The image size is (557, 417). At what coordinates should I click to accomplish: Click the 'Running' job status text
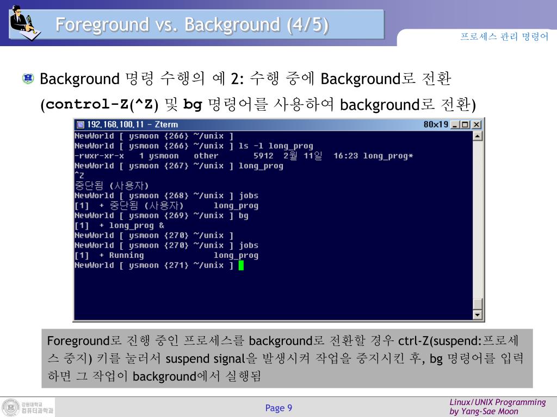click(126, 255)
